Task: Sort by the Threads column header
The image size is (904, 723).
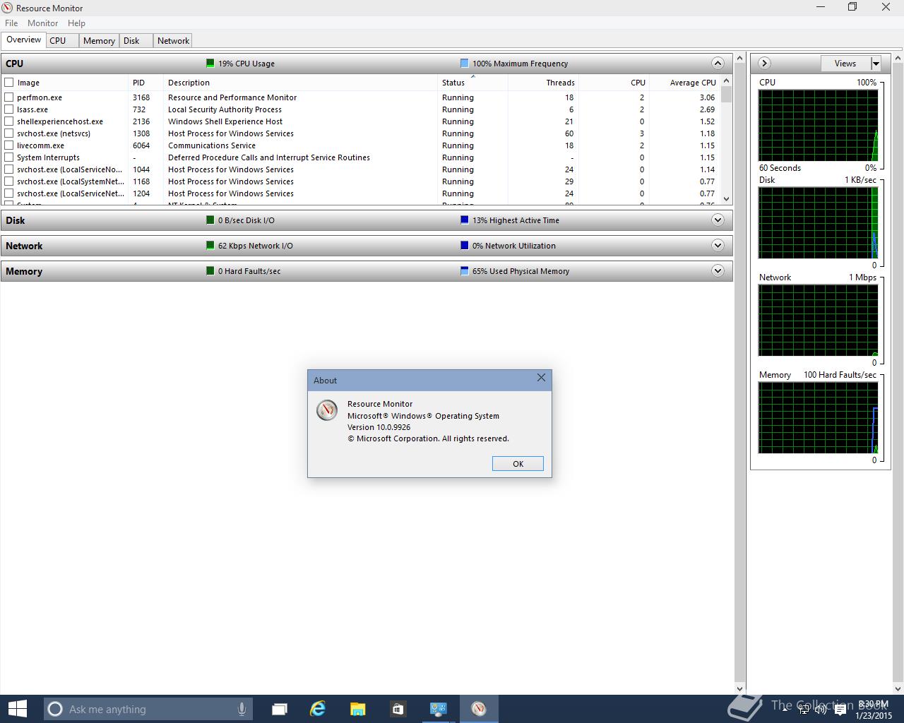Action: 543,83
